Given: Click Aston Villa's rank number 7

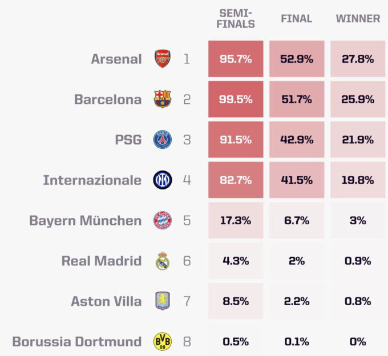Looking at the screenshot, I should 187,301.
